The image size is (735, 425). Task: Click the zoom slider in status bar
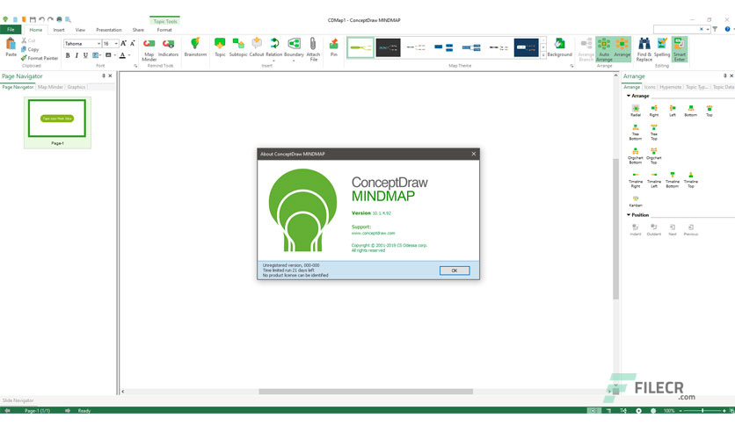tap(702, 410)
